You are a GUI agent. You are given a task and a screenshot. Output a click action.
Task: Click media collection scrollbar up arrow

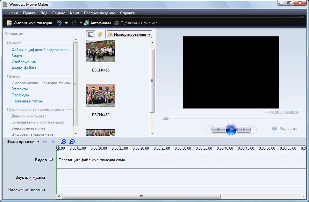coord(152,43)
